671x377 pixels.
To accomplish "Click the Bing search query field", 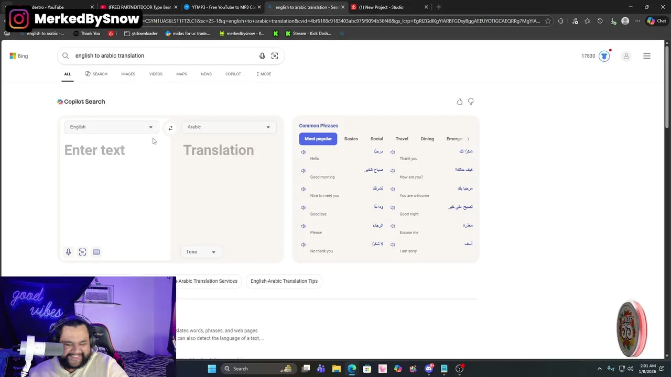I will pos(165,56).
